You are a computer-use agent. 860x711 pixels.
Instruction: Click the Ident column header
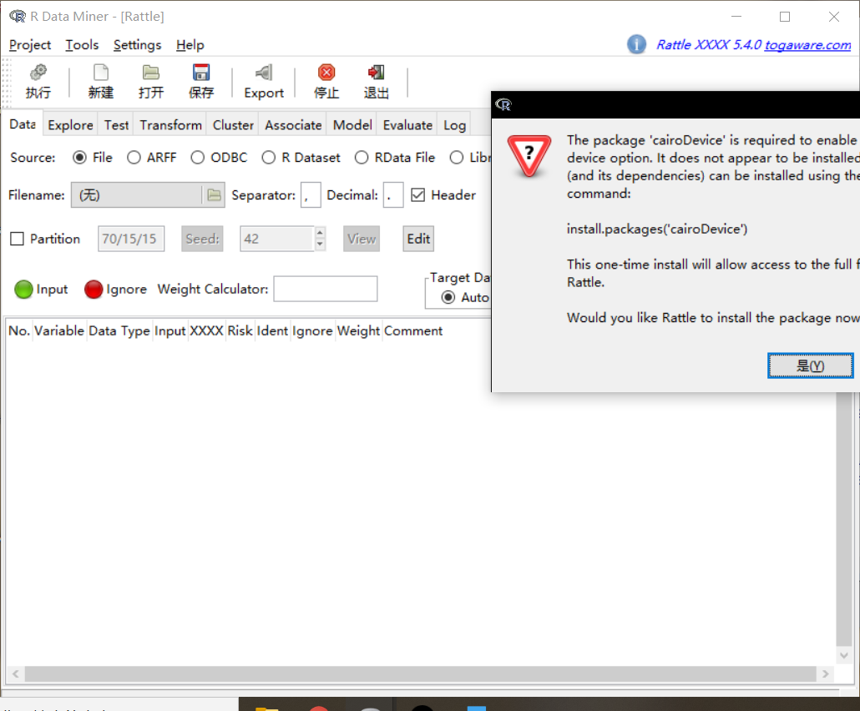pos(272,331)
